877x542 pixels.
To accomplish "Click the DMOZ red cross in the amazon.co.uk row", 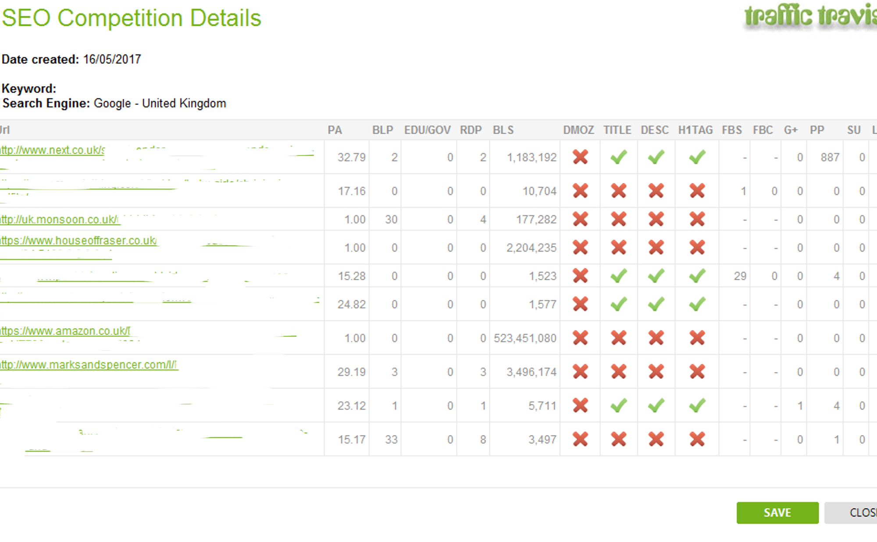I will pos(580,338).
